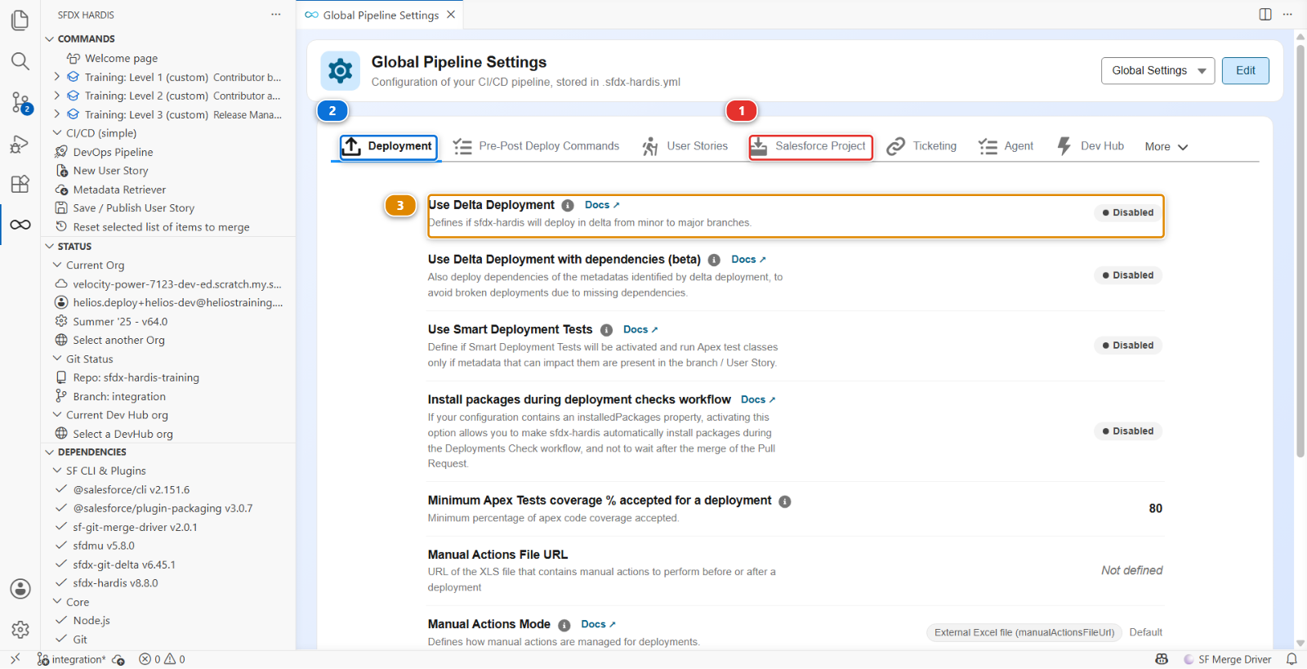
Task: Click the Global Pipeline Settings gear logo
Action: coord(341,71)
